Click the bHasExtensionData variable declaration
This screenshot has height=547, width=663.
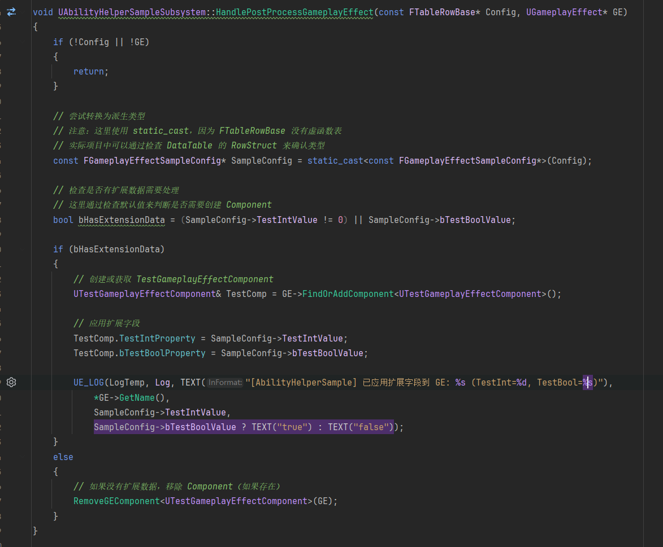point(122,220)
